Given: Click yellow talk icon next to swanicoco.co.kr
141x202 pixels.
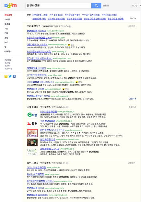Looking at the screenshot, I should (x=77, y=82).
